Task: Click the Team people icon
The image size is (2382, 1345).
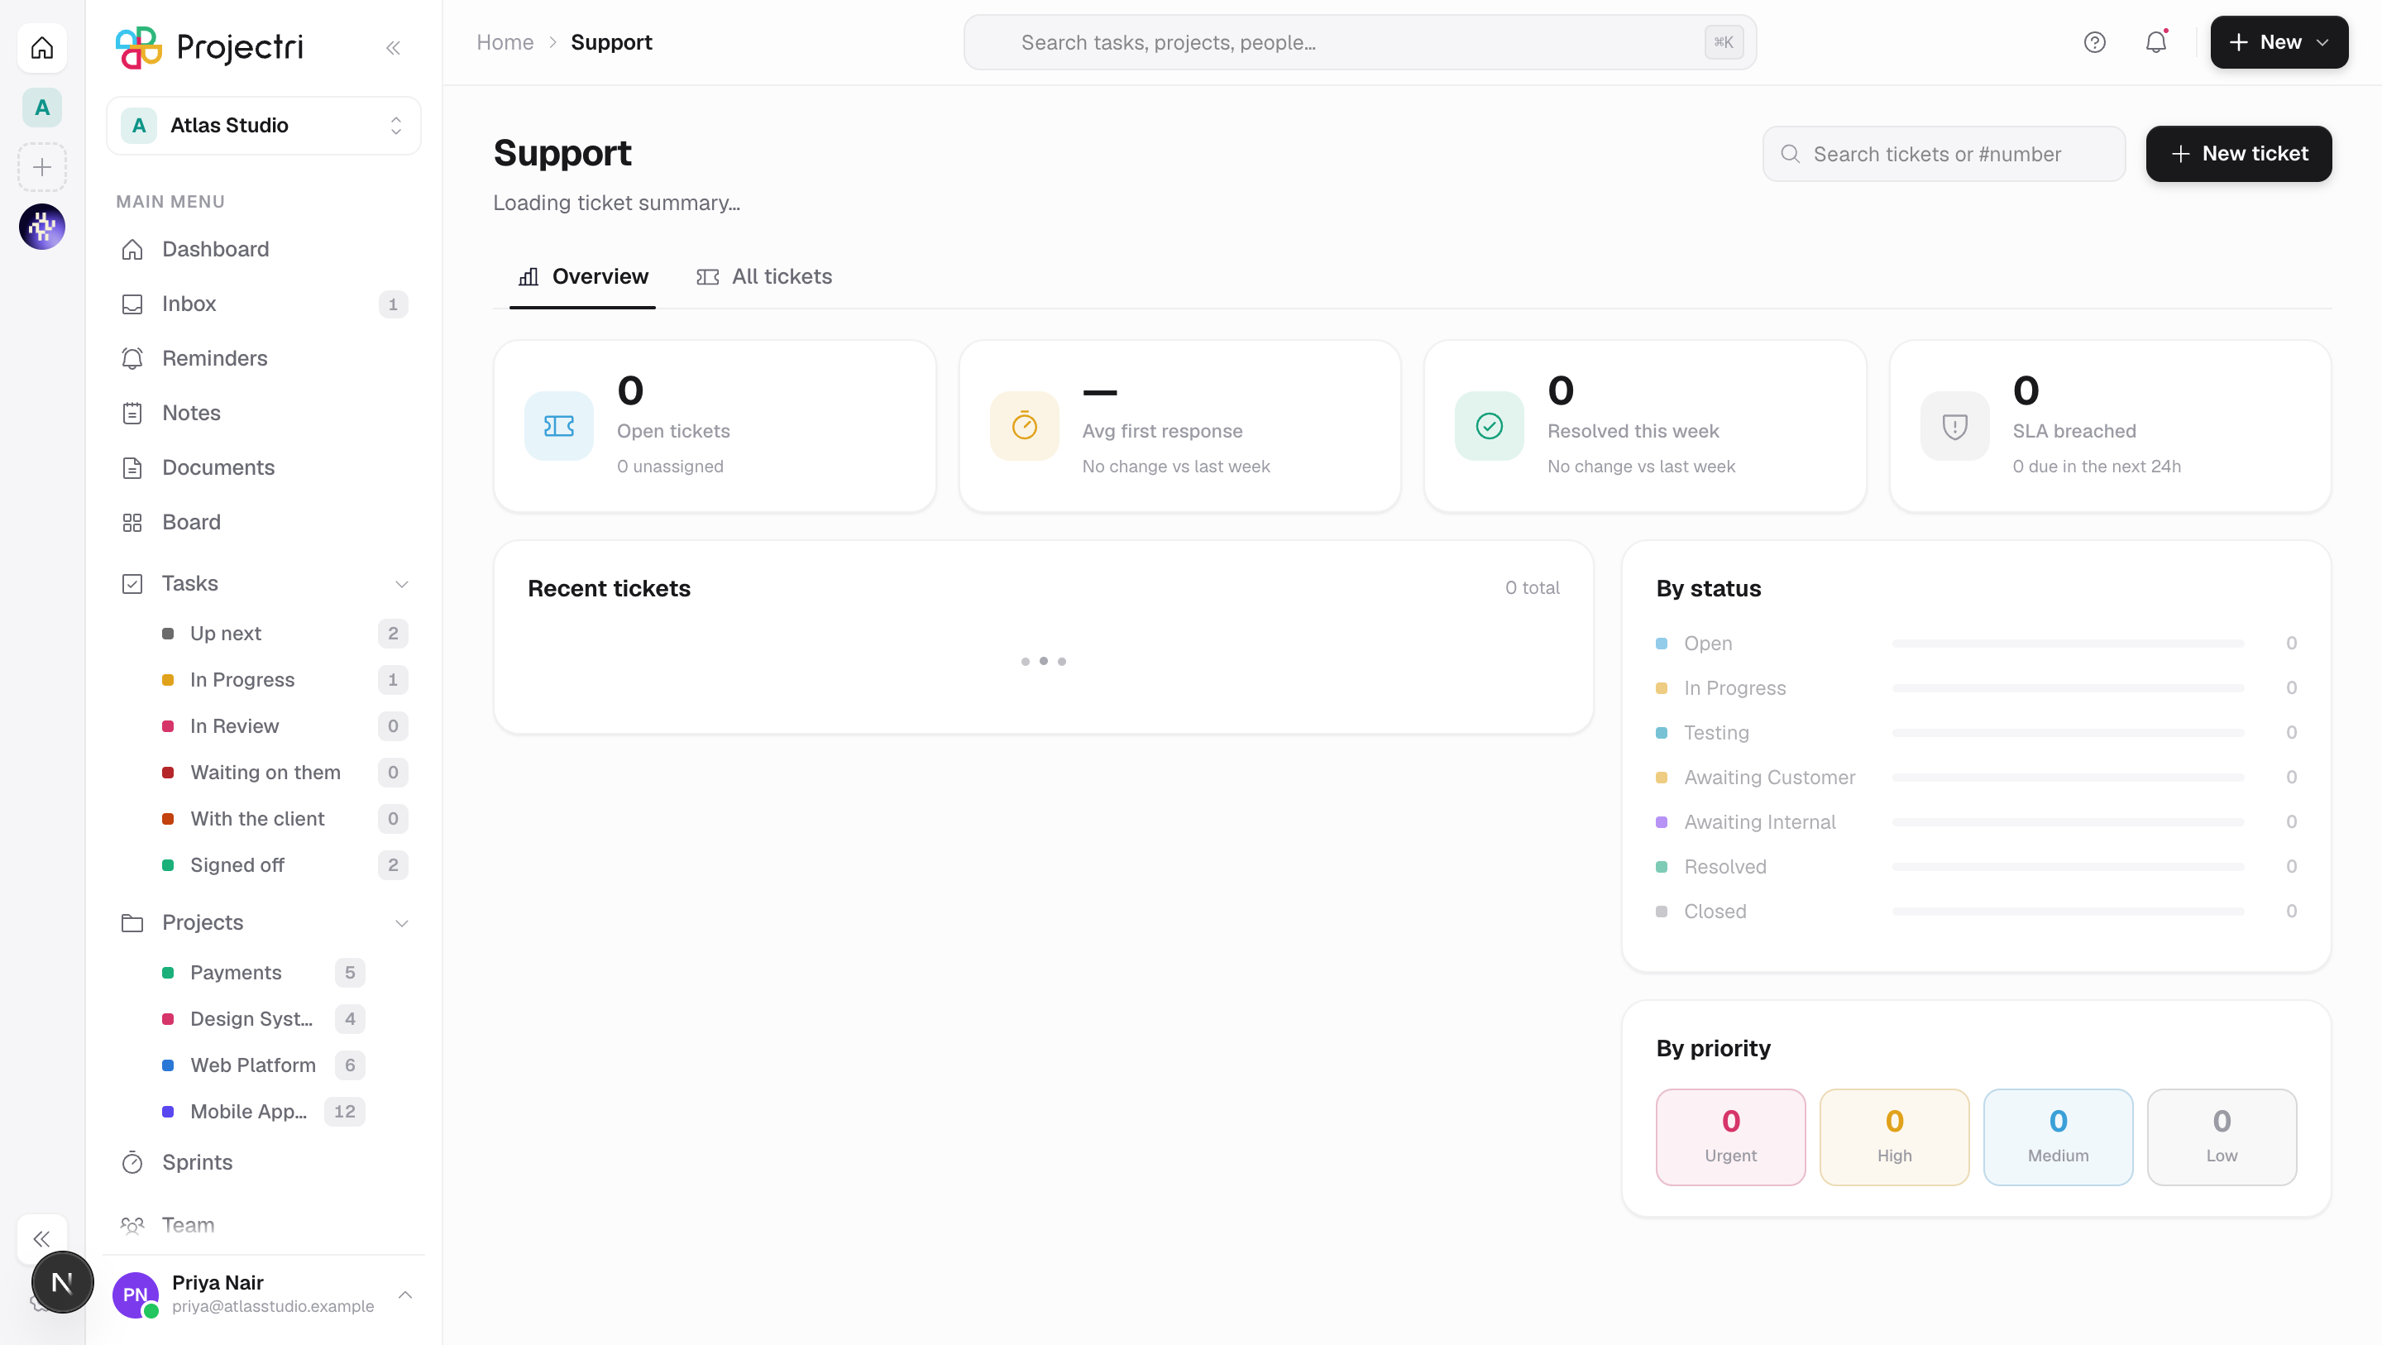Action: pyautogui.click(x=132, y=1225)
